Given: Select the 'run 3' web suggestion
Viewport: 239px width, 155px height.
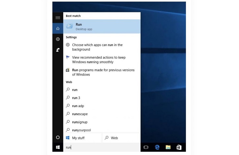Looking at the screenshot, I should (102, 98).
